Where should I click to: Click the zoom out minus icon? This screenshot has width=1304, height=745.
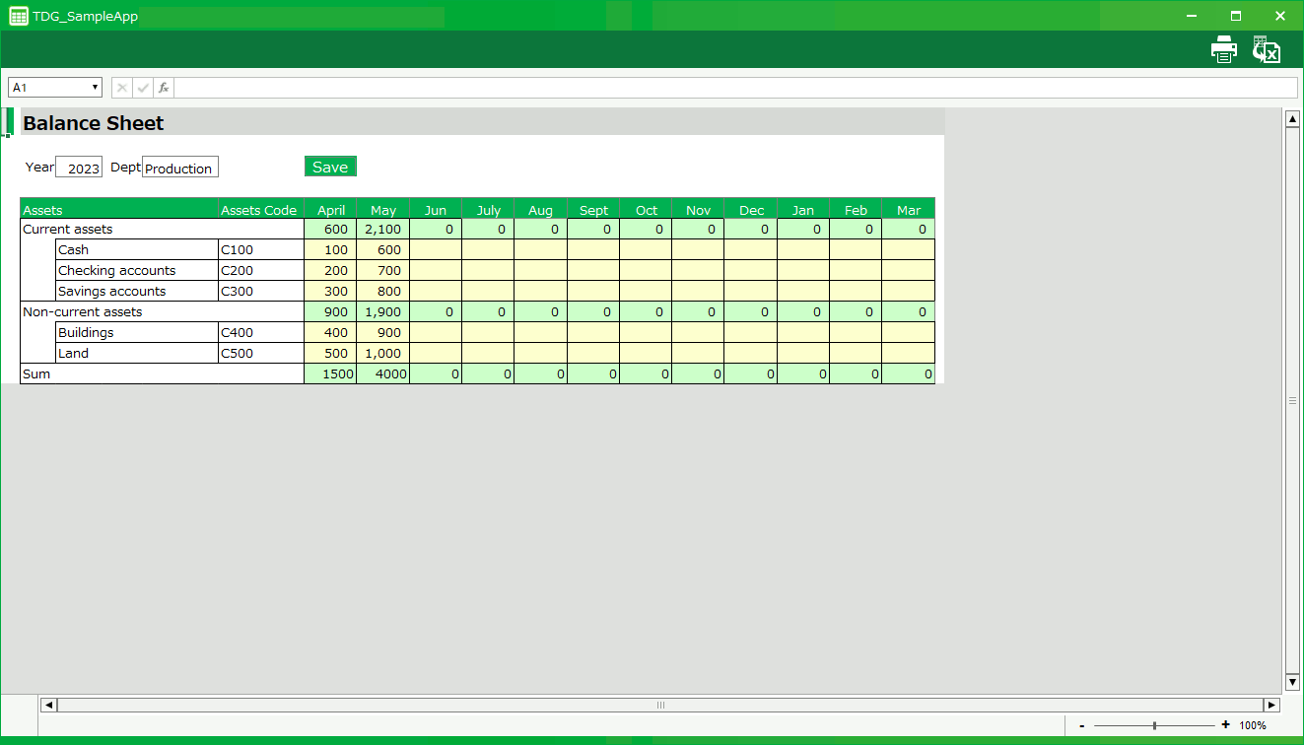pos(1082,725)
